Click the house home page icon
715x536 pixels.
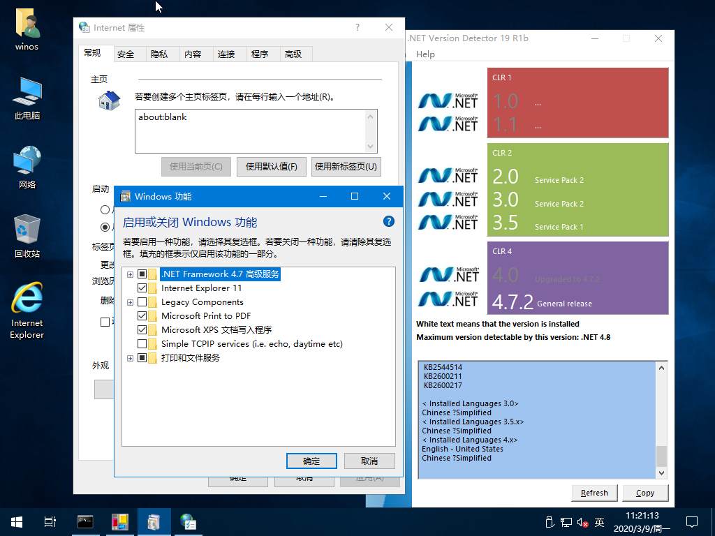[x=110, y=100]
